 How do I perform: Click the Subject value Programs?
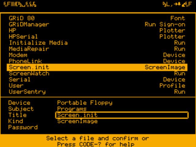coord(72,109)
